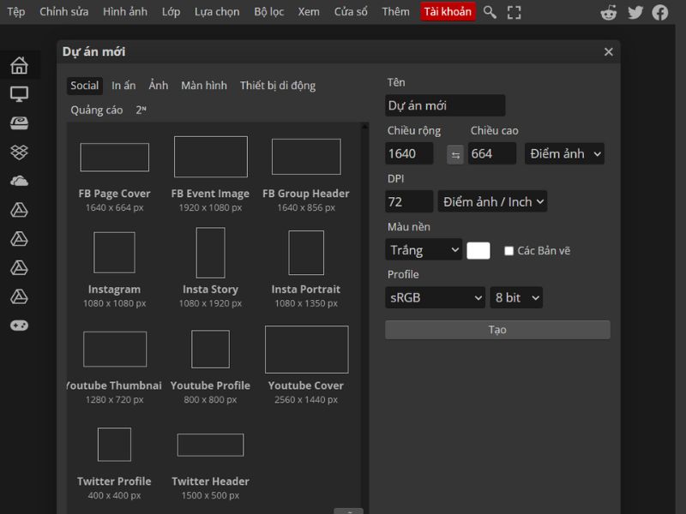The height and width of the screenshot is (514, 686).
Task: Open the Xem menu
Action: click(309, 12)
